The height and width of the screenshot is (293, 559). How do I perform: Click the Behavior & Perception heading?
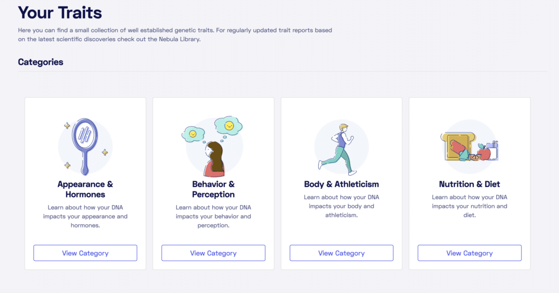[x=213, y=189]
